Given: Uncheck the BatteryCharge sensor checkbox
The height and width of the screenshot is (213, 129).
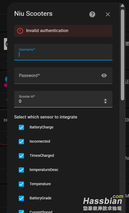Looking at the screenshot, I should click(21, 127).
